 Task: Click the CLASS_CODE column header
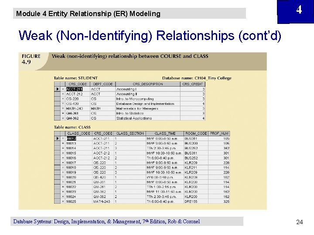pyautogui.click(x=78, y=134)
